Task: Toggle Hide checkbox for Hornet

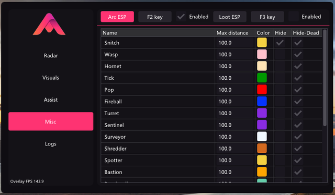Action: (280, 66)
